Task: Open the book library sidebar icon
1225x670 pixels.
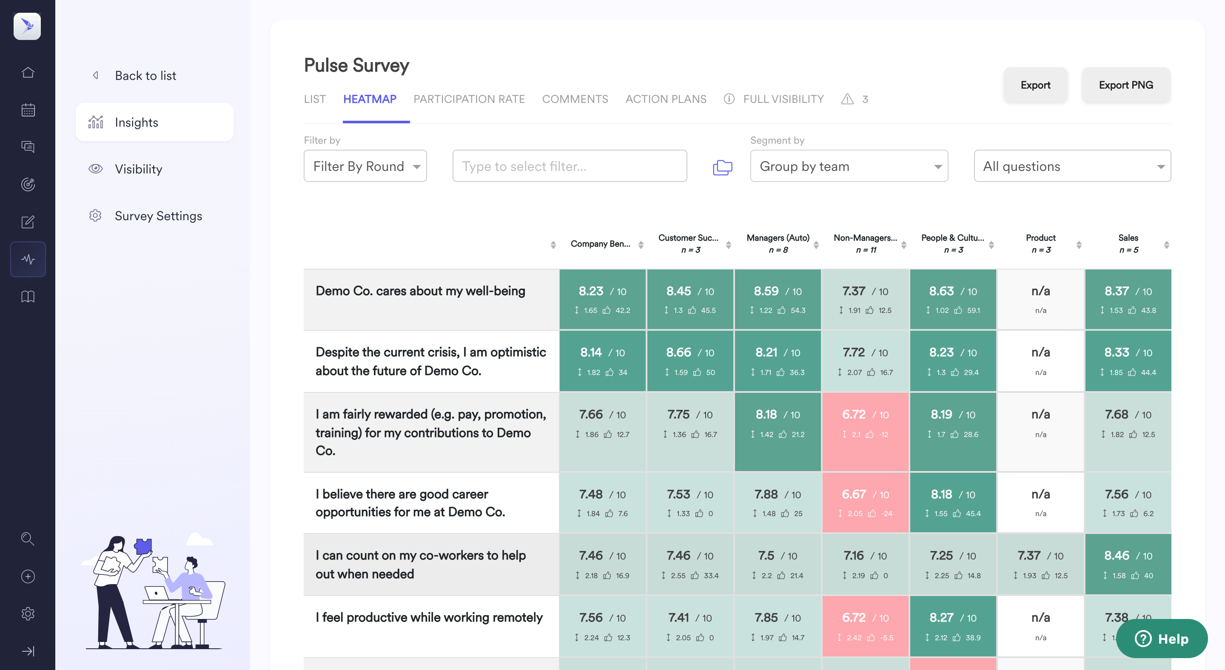Action: (x=28, y=296)
